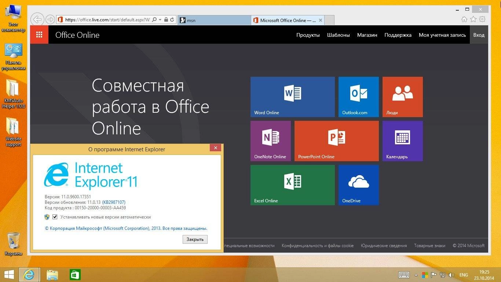Viewport: 501px width, 282px height.
Task: Open the Продукты menu
Action: [x=308, y=35]
